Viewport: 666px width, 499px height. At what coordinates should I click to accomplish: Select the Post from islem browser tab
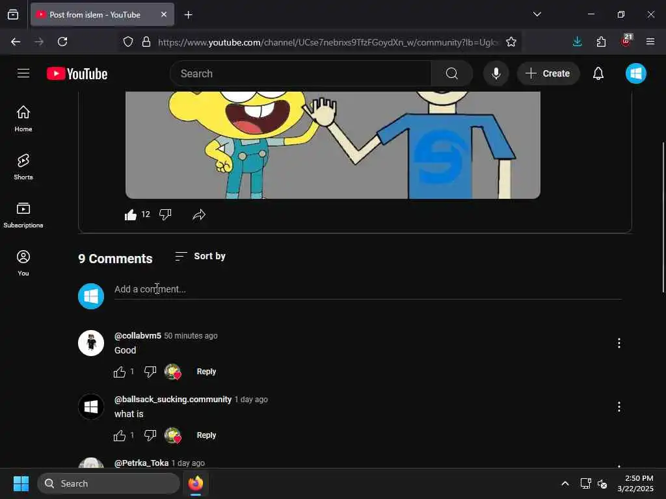[102, 14]
